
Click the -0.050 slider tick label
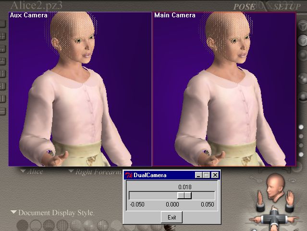click(x=137, y=205)
